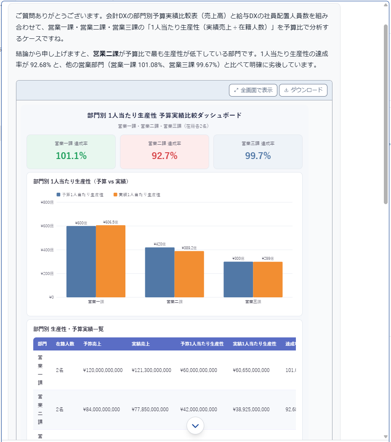Click the 営業一課 budget bar labeled ¥600億

tap(81, 261)
